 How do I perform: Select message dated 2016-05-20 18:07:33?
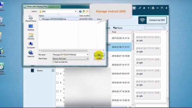[121, 82]
